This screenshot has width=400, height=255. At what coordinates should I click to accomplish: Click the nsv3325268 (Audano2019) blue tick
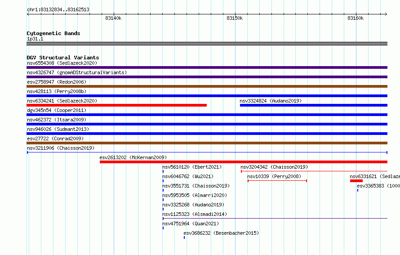(163, 209)
